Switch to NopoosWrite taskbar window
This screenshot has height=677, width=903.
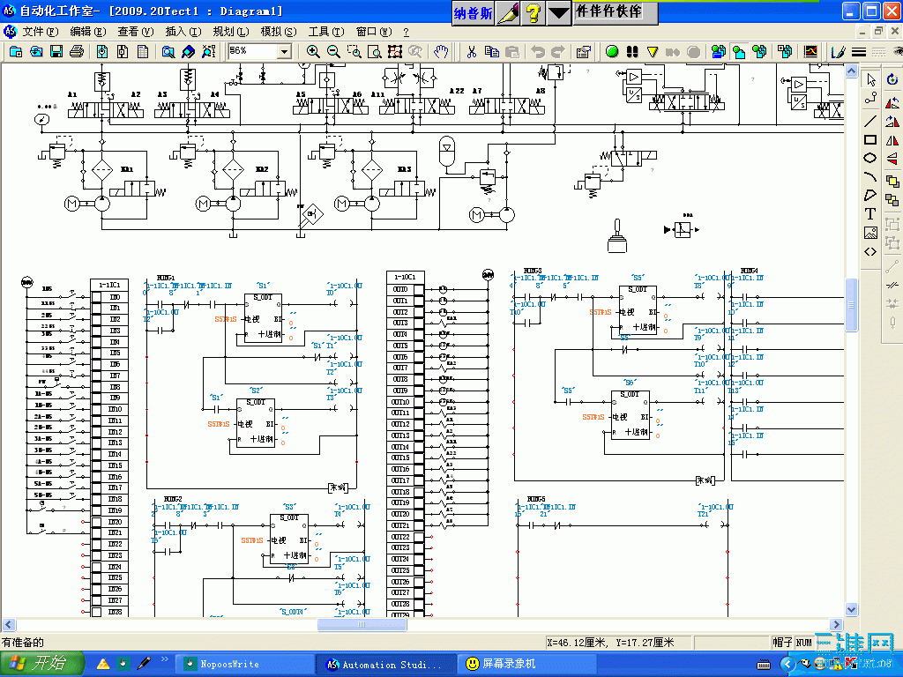click(245, 665)
